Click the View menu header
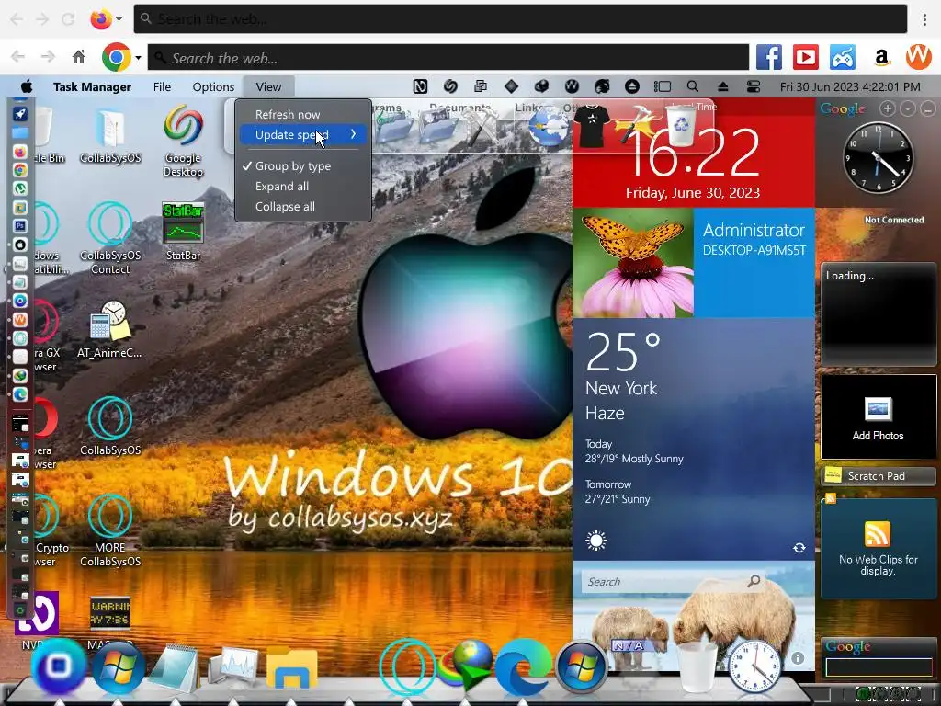This screenshot has height=706, width=941. pos(268,86)
